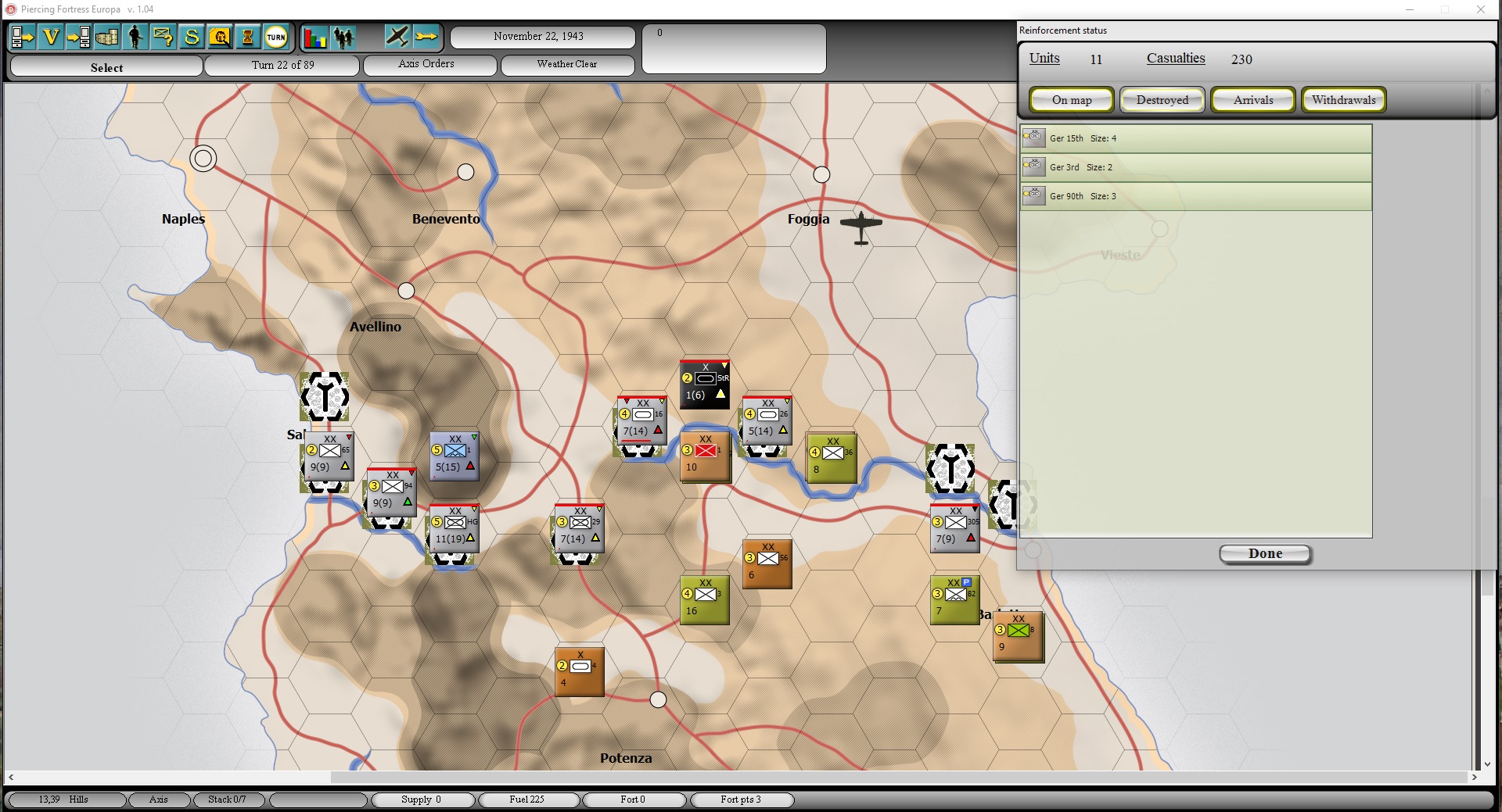This screenshot has width=1502, height=812.
Task: Select the brown brigade unit with strength 4
Action: (x=580, y=671)
